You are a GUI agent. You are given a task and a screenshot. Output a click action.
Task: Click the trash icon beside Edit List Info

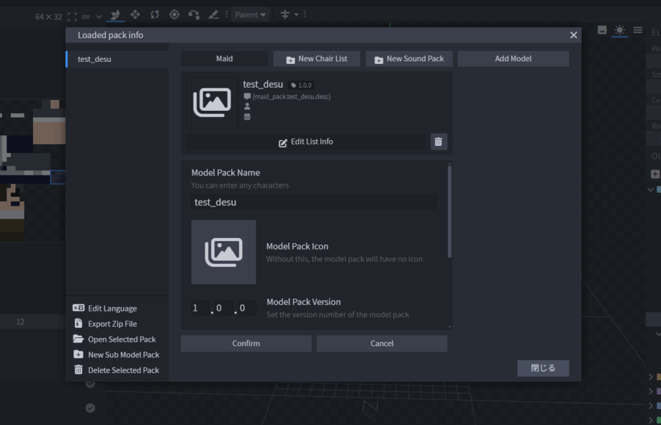(x=438, y=142)
